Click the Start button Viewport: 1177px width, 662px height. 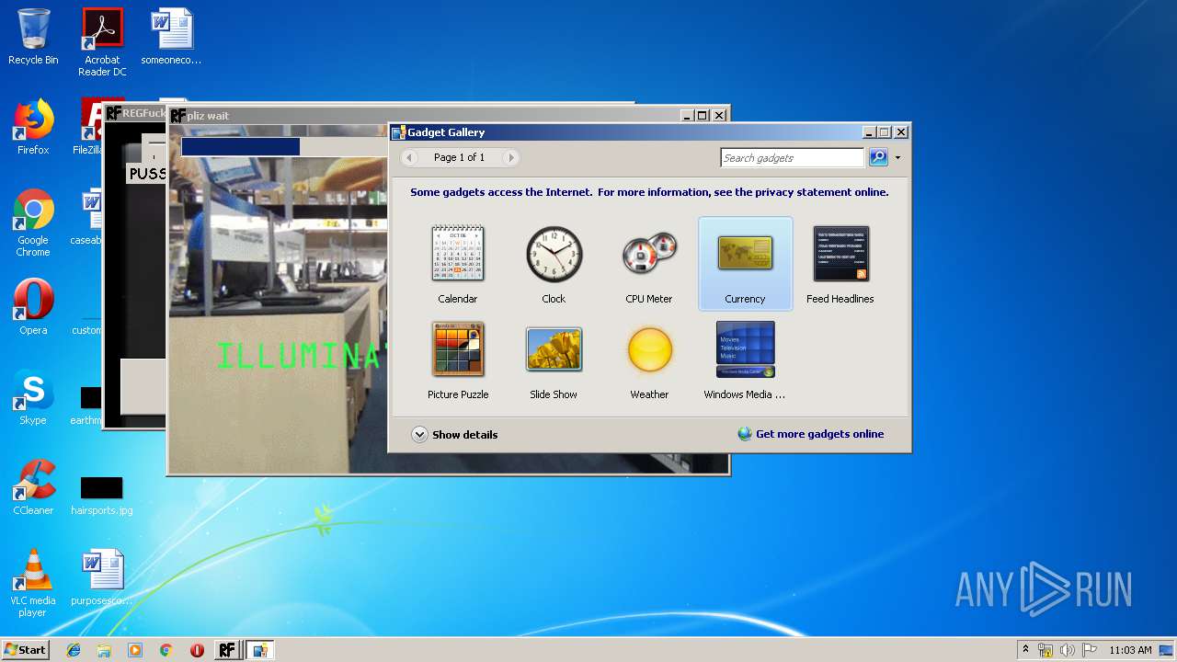25,650
